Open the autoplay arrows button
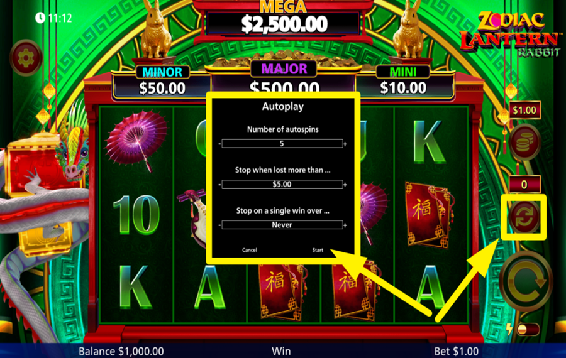Image resolution: width=566 pixels, height=358 pixels. [524, 217]
